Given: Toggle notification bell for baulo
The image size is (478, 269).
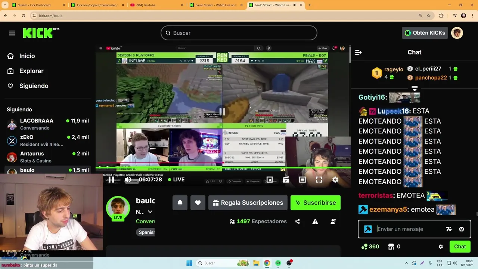Looking at the screenshot, I should [x=180, y=202].
